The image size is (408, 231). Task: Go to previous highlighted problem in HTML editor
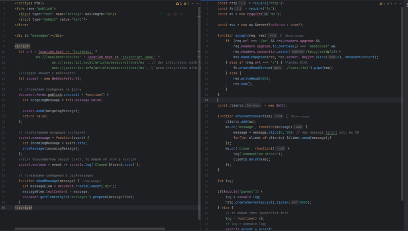tap(192, 4)
